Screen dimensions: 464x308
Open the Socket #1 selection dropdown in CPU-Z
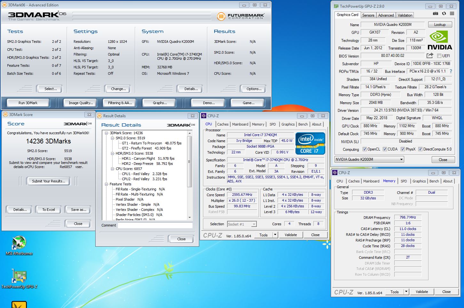(x=242, y=224)
